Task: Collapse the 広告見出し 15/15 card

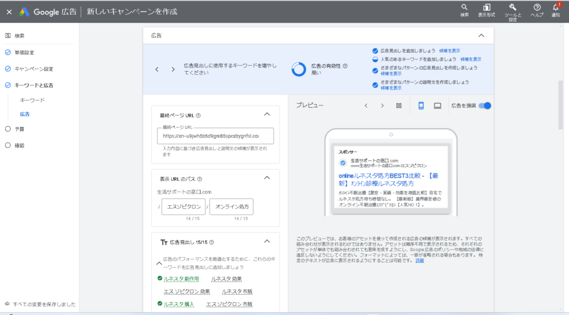Action: (267, 241)
